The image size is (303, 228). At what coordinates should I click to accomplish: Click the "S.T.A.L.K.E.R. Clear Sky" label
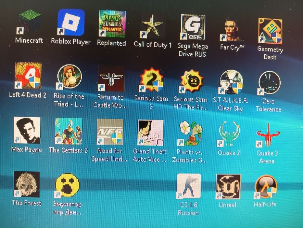coord(230,104)
